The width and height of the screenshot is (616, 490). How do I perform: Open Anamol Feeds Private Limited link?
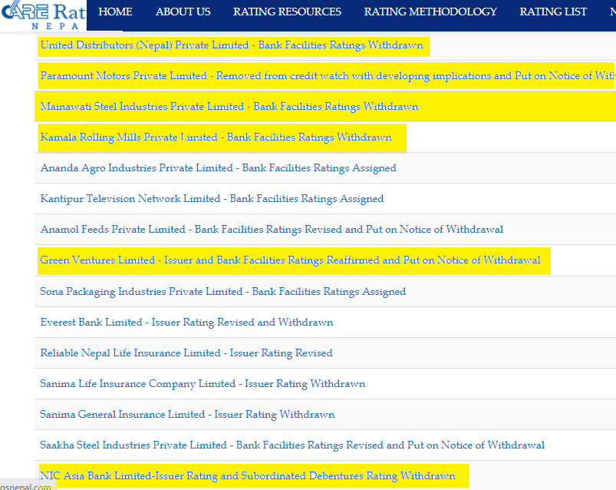(x=272, y=230)
